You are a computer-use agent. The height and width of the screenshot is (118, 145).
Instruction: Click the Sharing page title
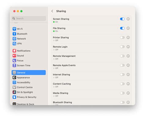(61, 11)
